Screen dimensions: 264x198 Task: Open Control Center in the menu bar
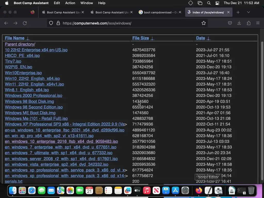coord(217,3)
